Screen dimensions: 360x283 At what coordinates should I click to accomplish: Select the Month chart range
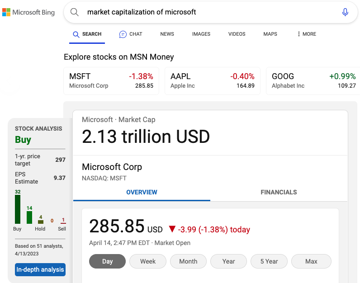(x=188, y=261)
